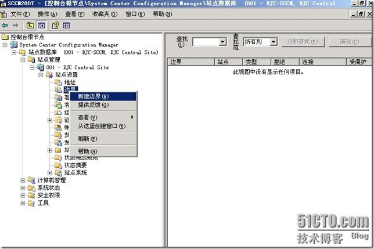
Task: Click the 清除 button
Action: 350,42
